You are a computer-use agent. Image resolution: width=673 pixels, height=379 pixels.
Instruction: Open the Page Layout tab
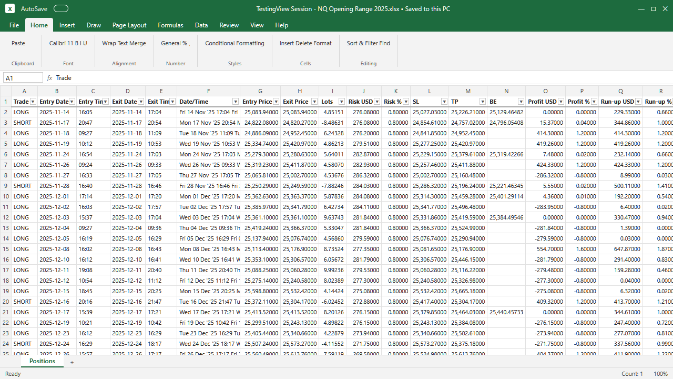129,25
